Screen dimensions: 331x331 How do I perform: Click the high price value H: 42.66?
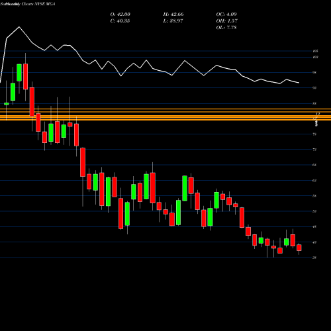click(173, 15)
